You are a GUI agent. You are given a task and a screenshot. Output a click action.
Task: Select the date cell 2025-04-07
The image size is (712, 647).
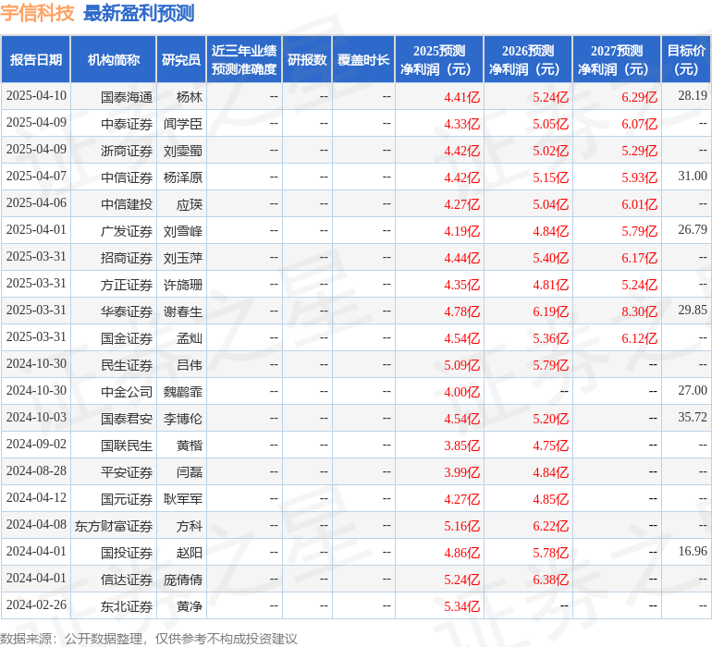pos(36,177)
